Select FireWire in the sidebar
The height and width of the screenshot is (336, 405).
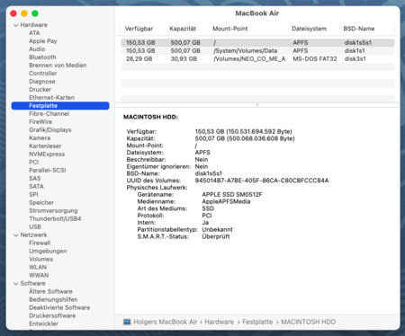pyautogui.click(x=40, y=122)
